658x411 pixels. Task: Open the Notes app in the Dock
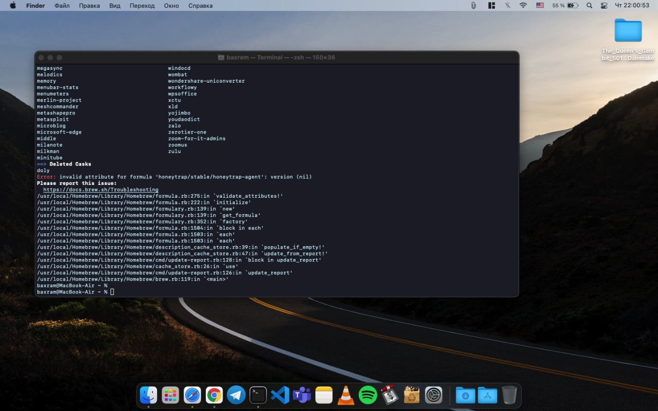pyautogui.click(x=324, y=395)
